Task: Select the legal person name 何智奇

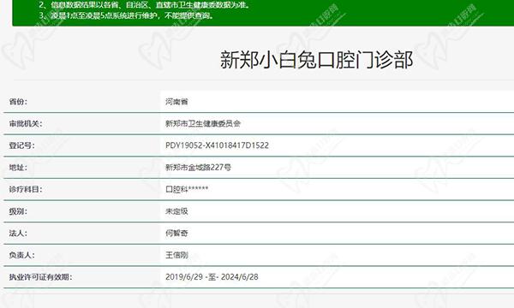Action: point(176,233)
